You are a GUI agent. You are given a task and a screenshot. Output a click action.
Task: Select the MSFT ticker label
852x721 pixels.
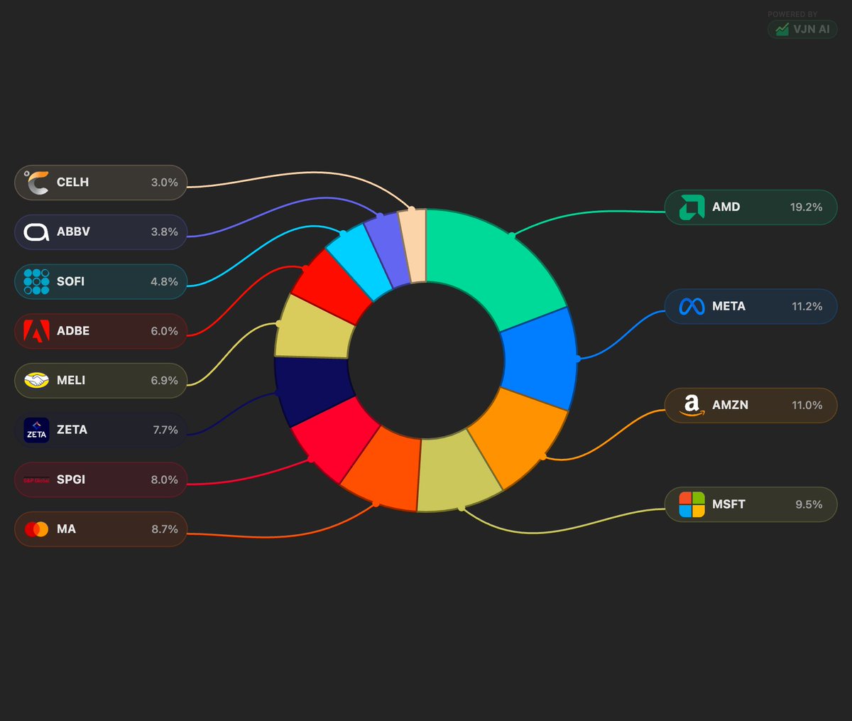729,504
